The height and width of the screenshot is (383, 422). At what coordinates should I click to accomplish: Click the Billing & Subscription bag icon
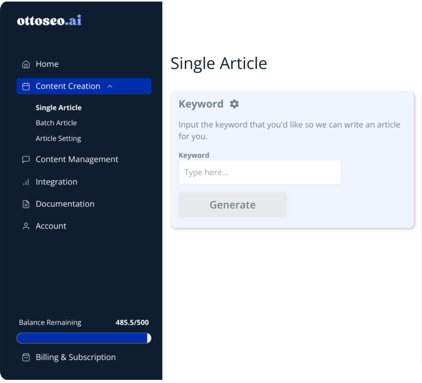26,357
